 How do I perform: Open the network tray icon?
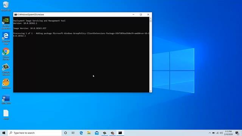pyautogui.click(x=217, y=133)
